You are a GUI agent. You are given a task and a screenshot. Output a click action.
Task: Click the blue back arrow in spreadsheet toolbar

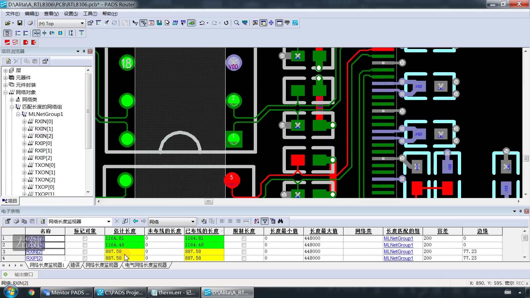(135, 221)
